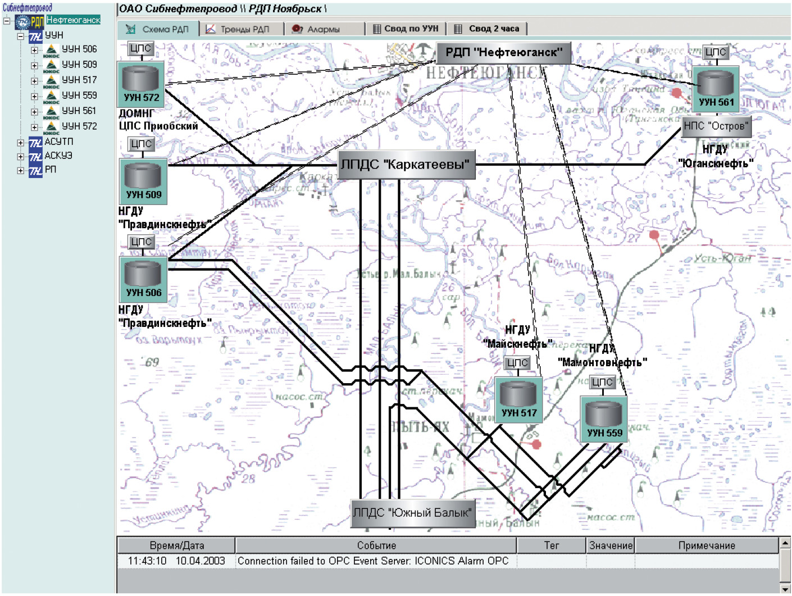The width and height of the screenshot is (792, 596).
Task: Expand the РП tree branch
Action: tap(21, 170)
